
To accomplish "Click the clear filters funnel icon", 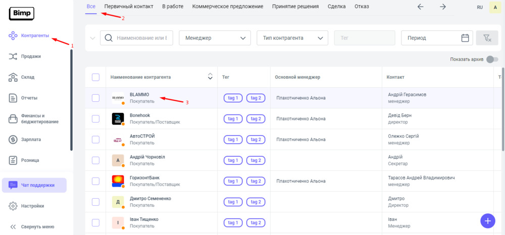I will pyautogui.click(x=487, y=38).
